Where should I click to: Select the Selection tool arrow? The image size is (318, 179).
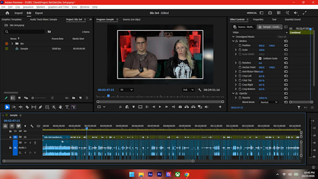(x=7, y=107)
